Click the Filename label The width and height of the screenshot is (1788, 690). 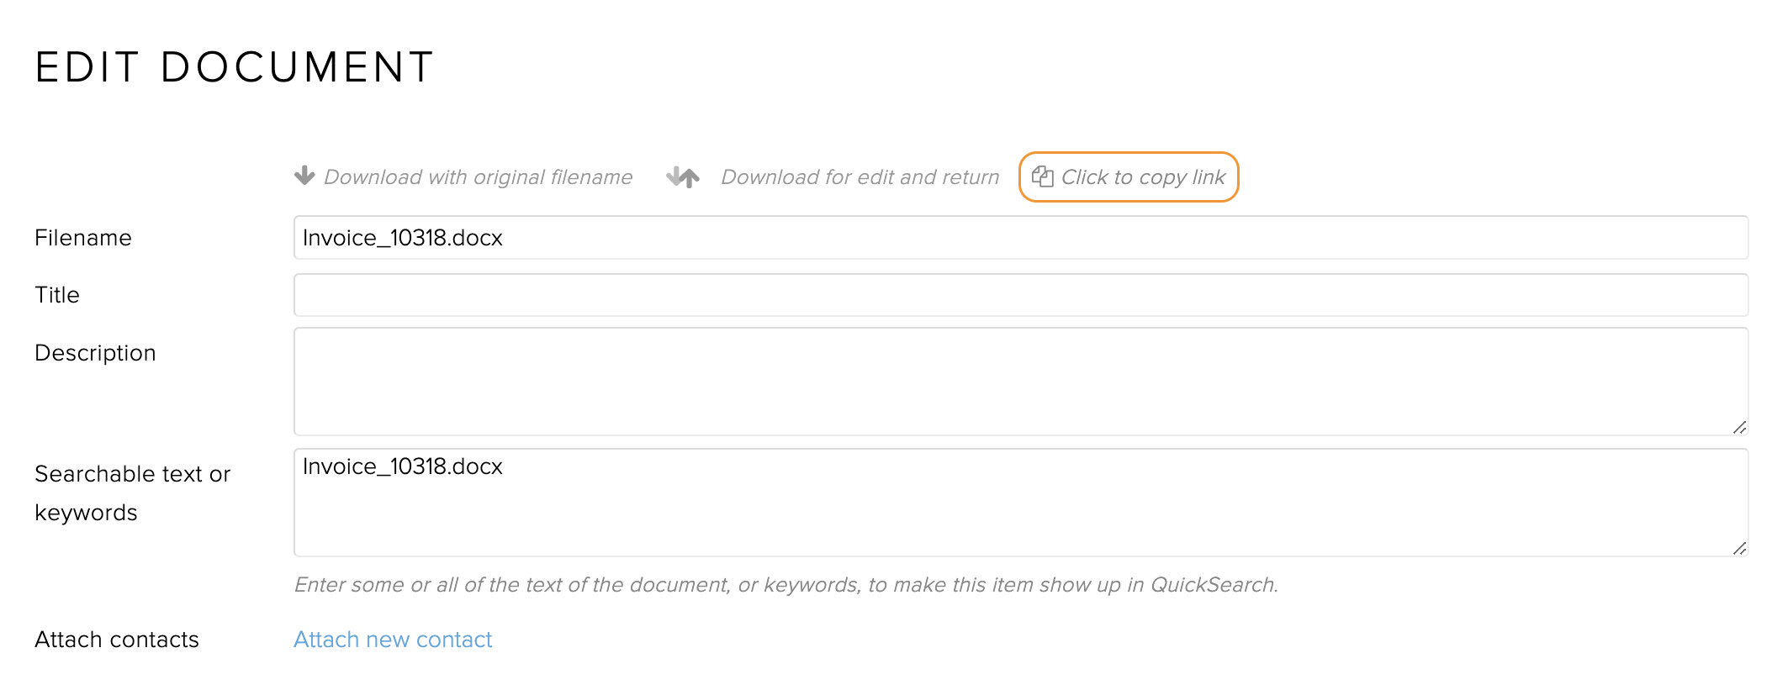83,238
